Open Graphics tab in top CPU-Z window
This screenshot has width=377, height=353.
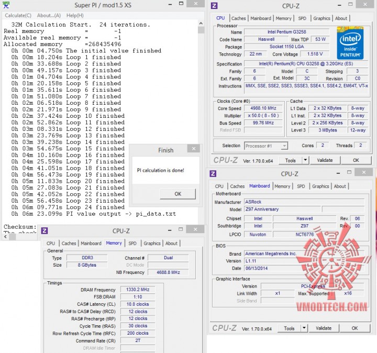coord(321,18)
